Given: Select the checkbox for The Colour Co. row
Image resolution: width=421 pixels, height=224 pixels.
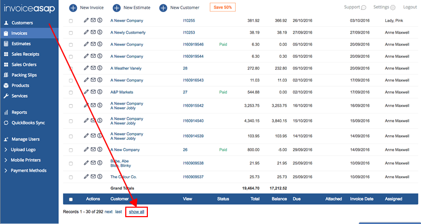Looking at the screenshot, I should click(x=71, y=176).
